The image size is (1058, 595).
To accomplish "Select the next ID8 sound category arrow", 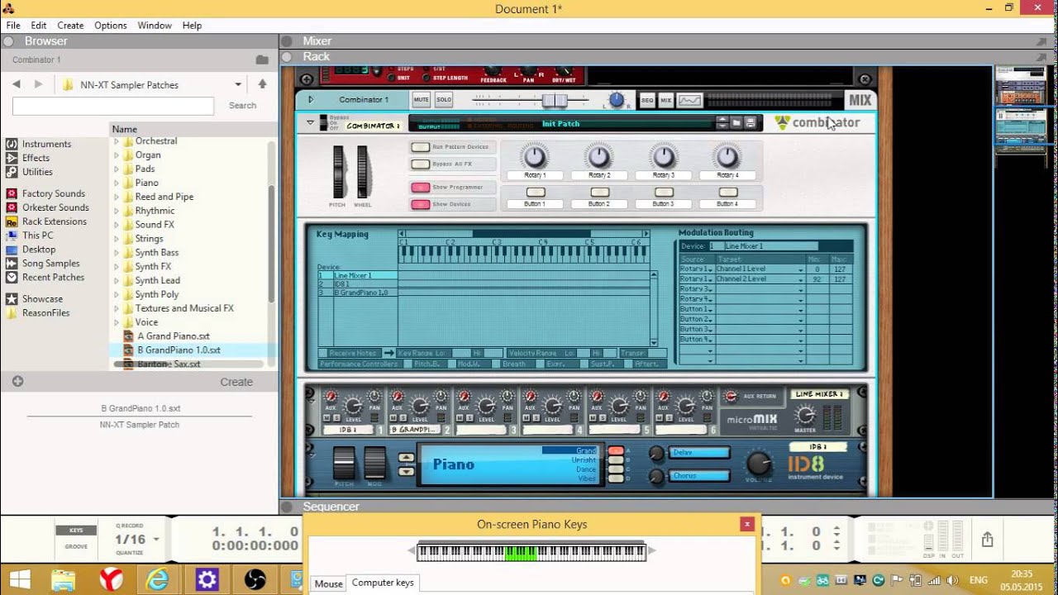I will point(406,472).
